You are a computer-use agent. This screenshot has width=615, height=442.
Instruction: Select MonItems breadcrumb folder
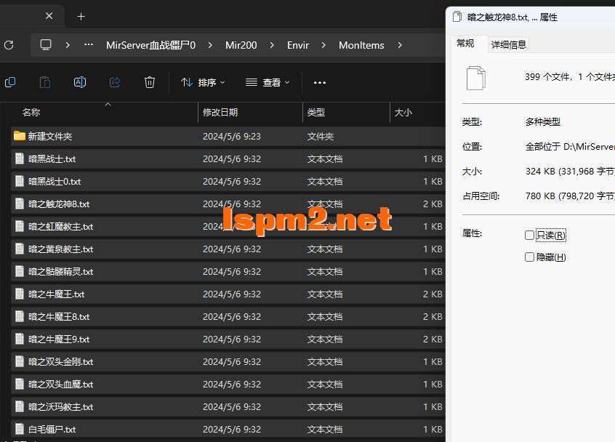(361, 45)
